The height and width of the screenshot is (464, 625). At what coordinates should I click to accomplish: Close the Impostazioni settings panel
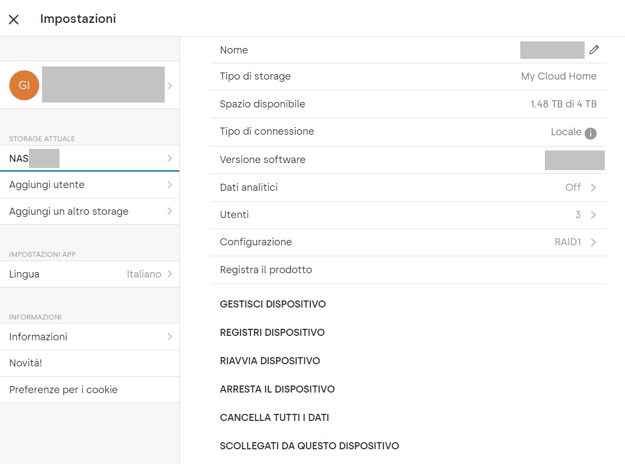coord(14,20)
